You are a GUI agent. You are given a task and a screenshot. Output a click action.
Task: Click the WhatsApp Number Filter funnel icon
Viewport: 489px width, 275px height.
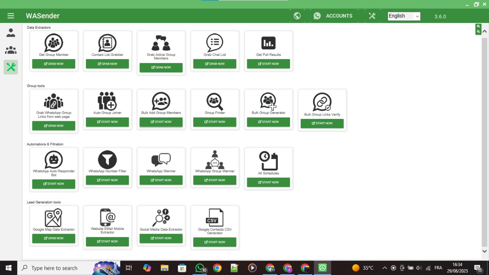tap(107, 159)
